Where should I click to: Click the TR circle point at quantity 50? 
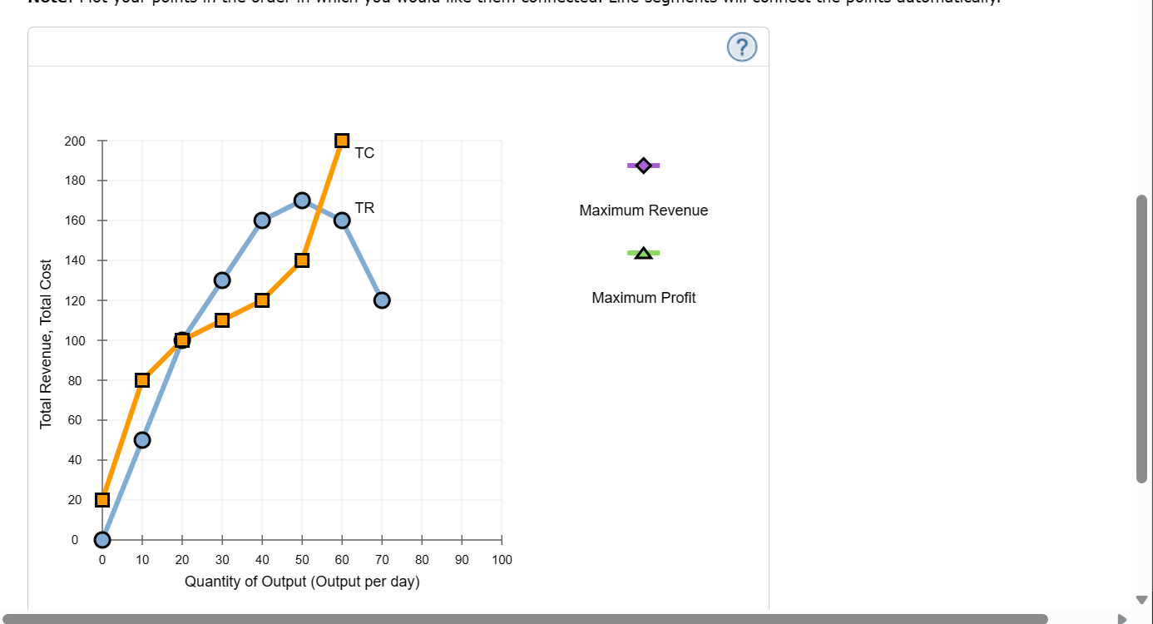coord(301,201)
